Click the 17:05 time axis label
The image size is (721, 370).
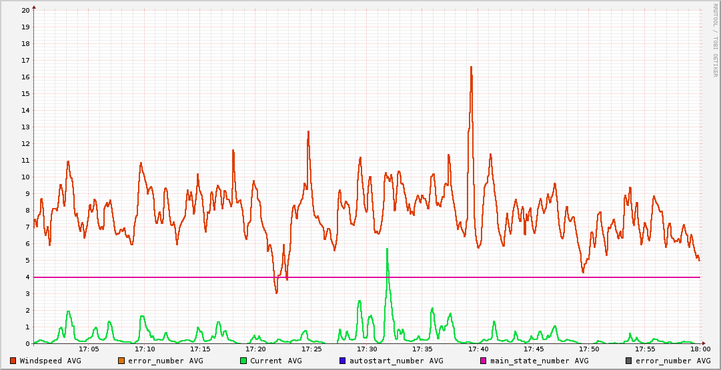tap(89, 349)
